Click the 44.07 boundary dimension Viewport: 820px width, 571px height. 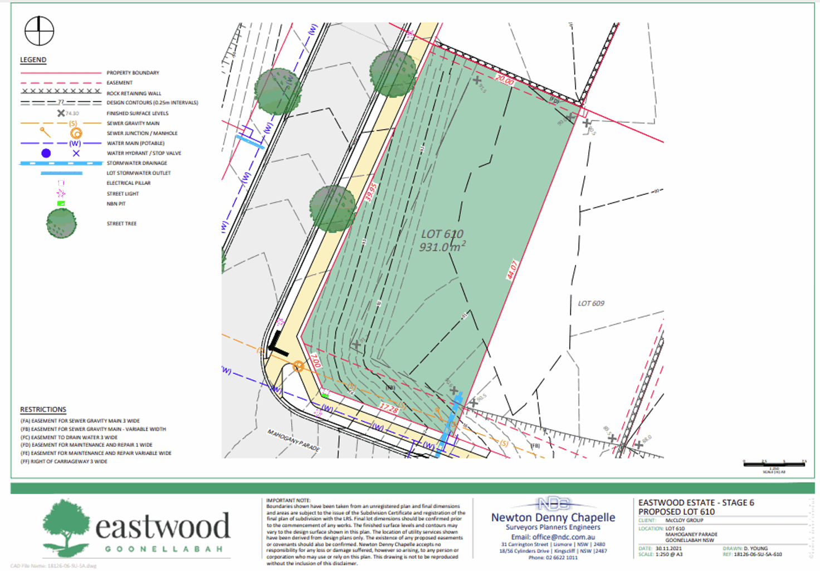click(512, 270)
